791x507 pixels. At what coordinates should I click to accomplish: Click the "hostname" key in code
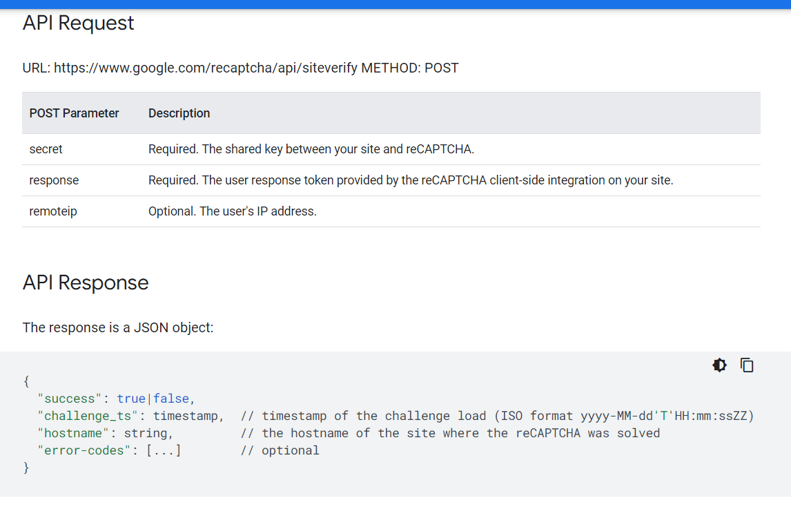click(x=73, y=433)
